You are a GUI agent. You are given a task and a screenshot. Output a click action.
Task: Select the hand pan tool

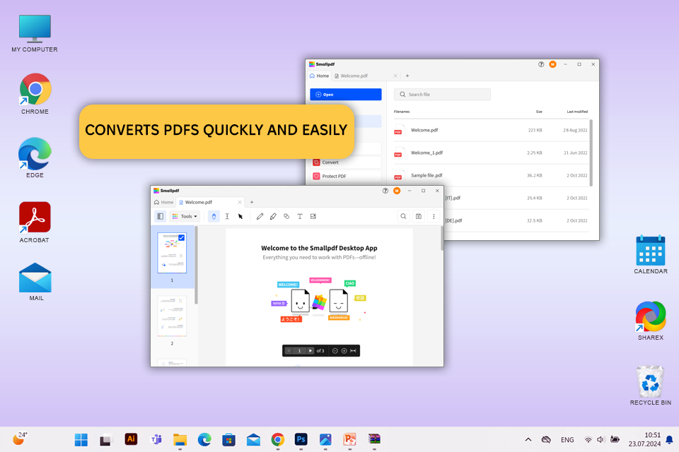pyautogui.click(x=214, y=216)
